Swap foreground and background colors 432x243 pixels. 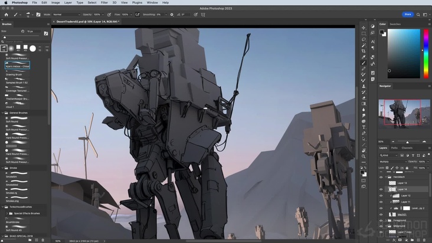point(365,168)
